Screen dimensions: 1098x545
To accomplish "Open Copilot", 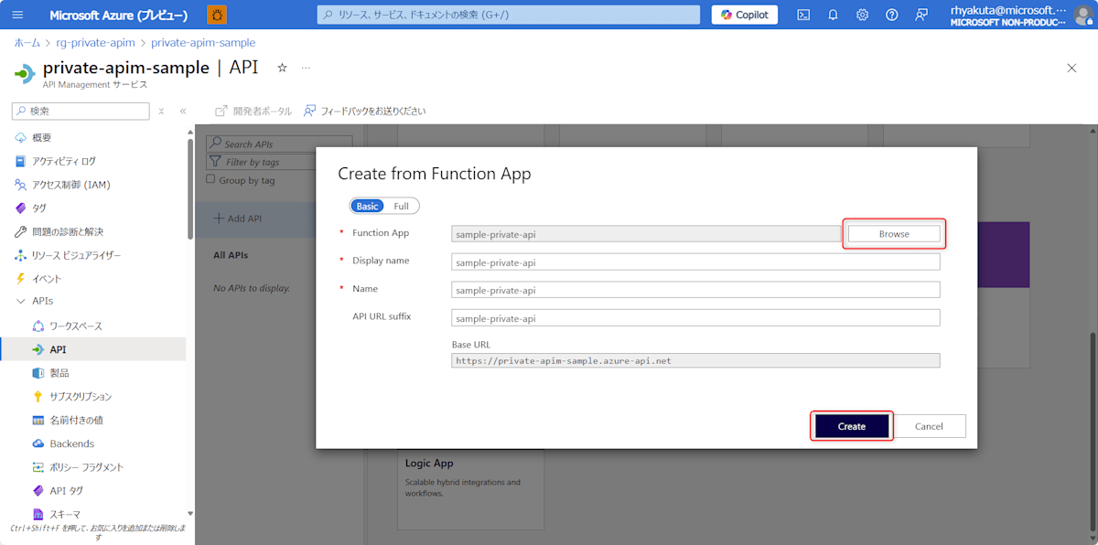I will [x=745, y=15].
